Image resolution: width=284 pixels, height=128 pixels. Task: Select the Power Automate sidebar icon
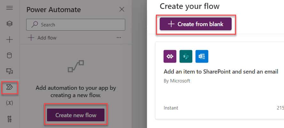9,87
